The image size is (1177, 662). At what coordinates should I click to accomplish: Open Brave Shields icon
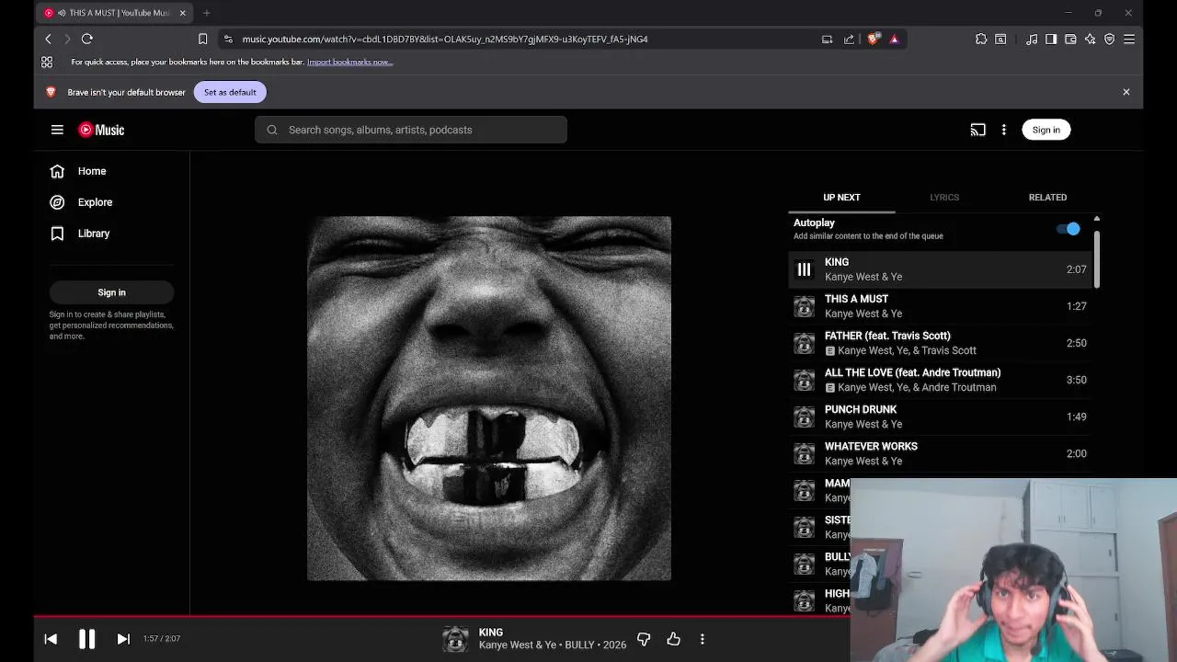873,39
